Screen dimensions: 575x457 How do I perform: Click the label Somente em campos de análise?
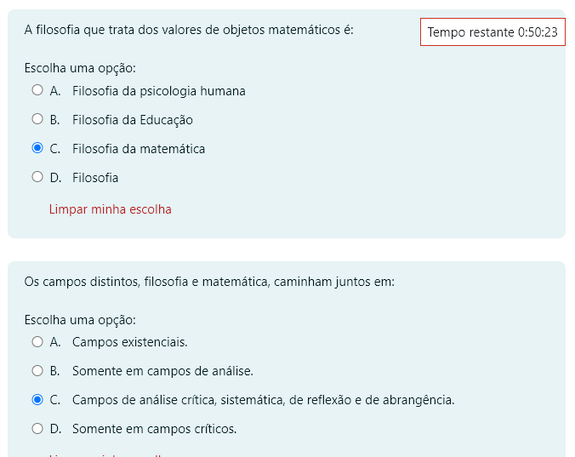pos(162,371)
